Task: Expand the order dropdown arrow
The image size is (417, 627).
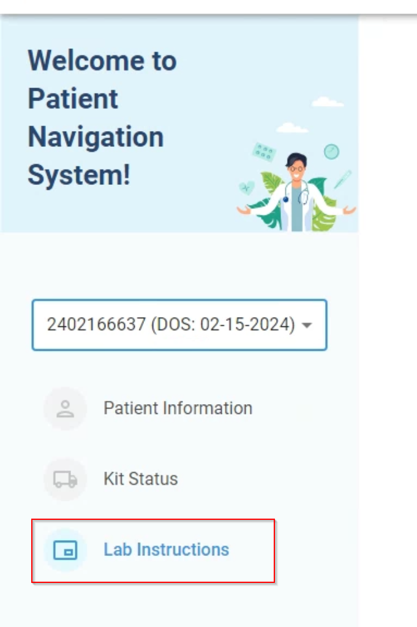Action: pos(307,325)
